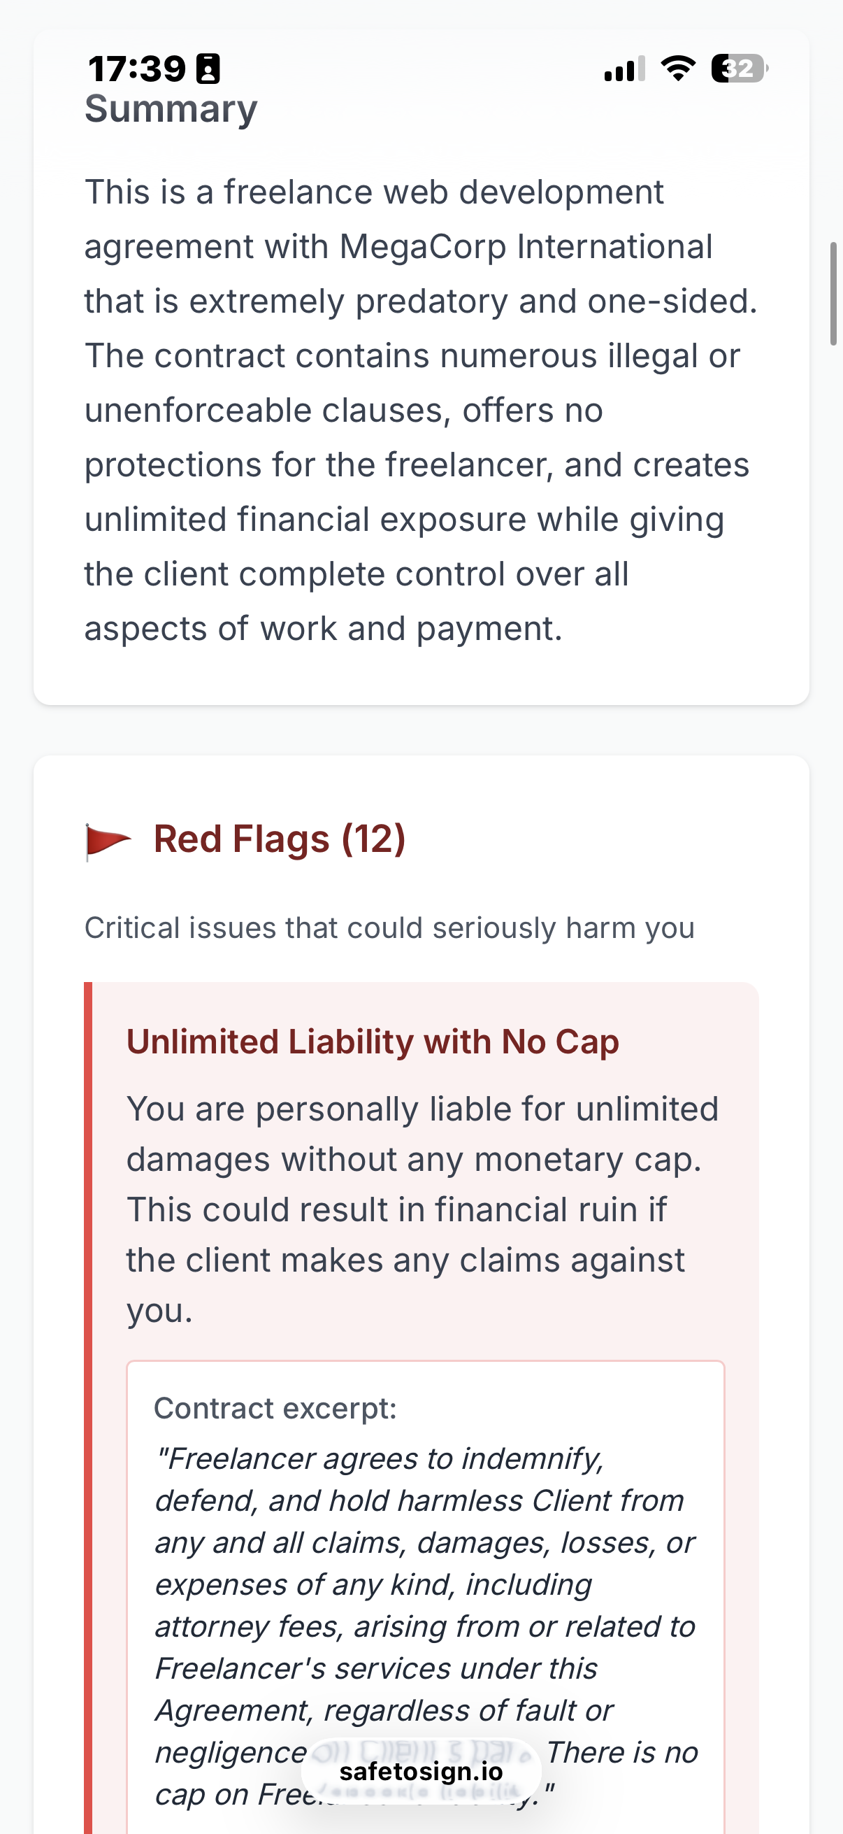
Task: Tap the Wi-Fi status icon
Action: [x=677, y=69]
